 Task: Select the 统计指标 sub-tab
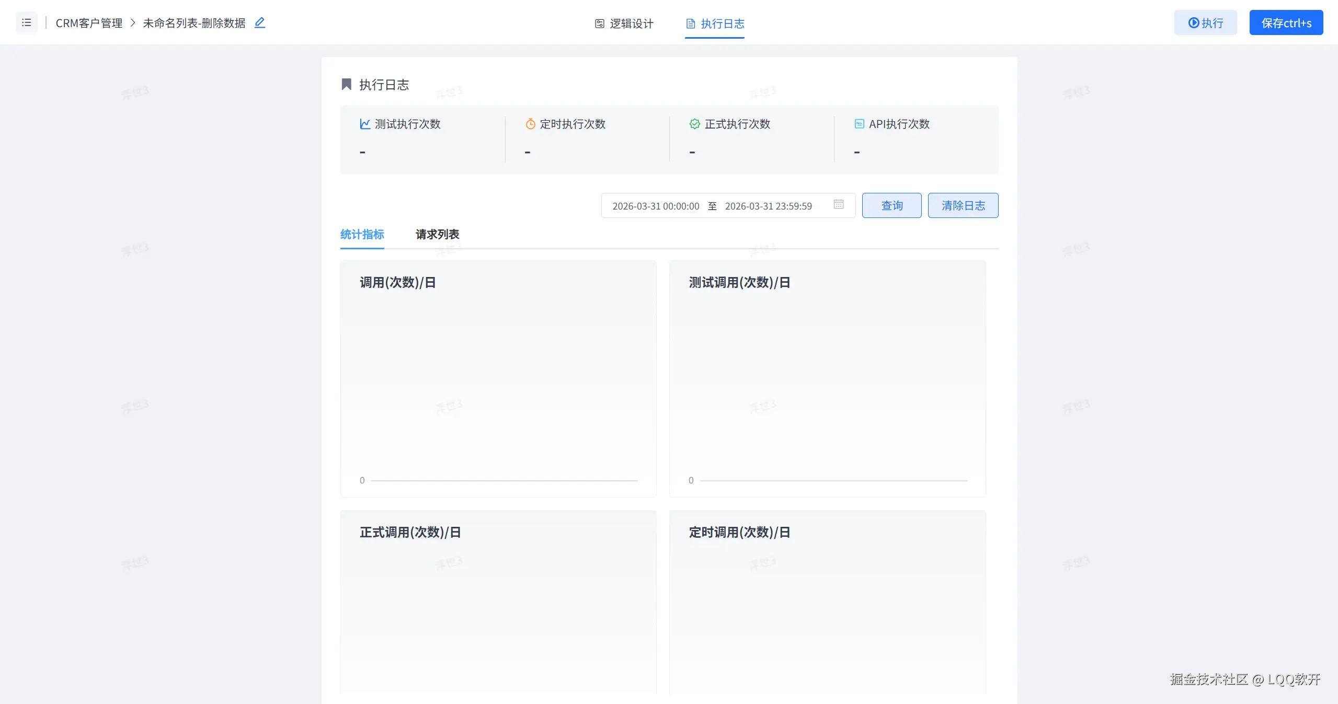point(362,235)
